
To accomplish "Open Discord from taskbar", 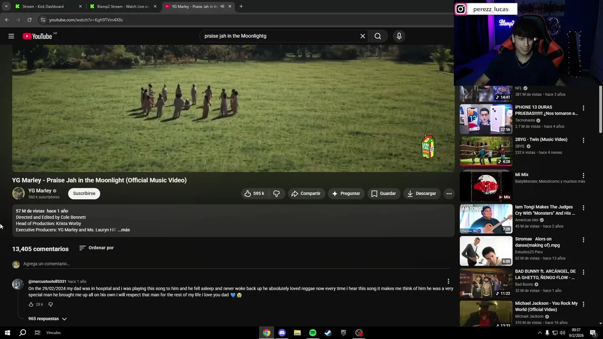I will click(282, 333).
